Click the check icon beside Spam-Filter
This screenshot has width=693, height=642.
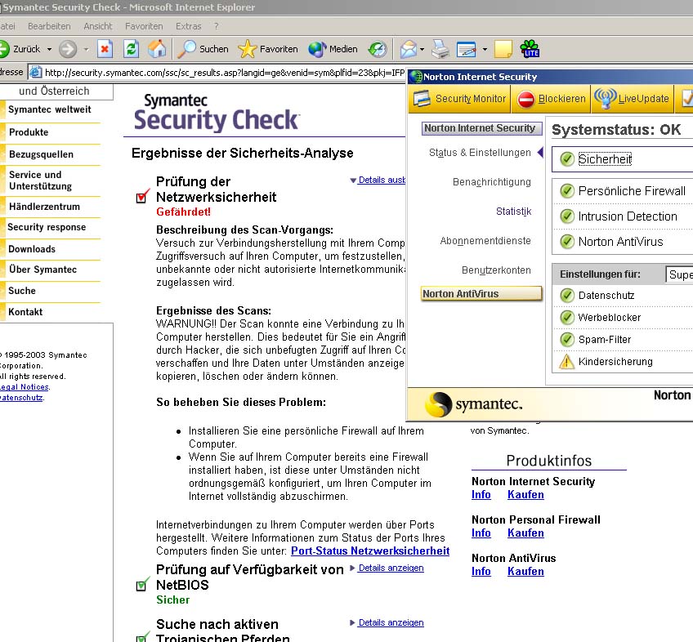pyautogui.click(x=567, y=339)
